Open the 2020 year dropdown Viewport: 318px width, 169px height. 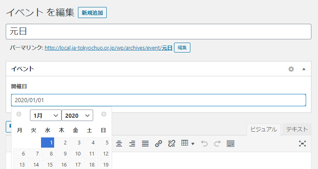pyautogui.click(x=77, y=116)
